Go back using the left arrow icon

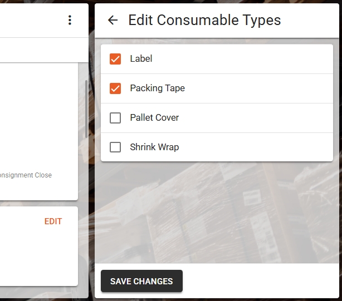(113, 20)
